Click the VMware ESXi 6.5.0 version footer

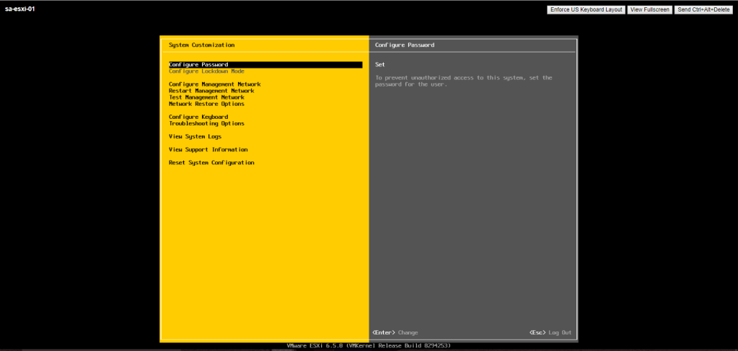coord(369,346)
